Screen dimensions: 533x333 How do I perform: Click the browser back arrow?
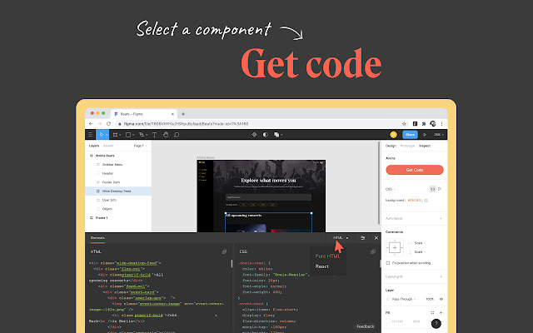coord(91,124)
